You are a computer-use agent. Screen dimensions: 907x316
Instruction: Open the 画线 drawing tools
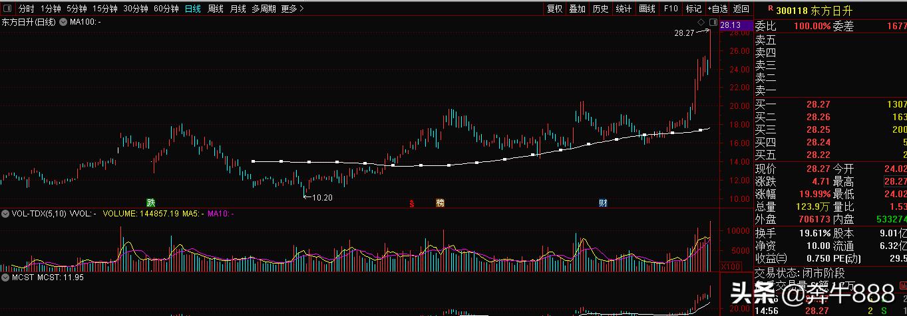647,9
